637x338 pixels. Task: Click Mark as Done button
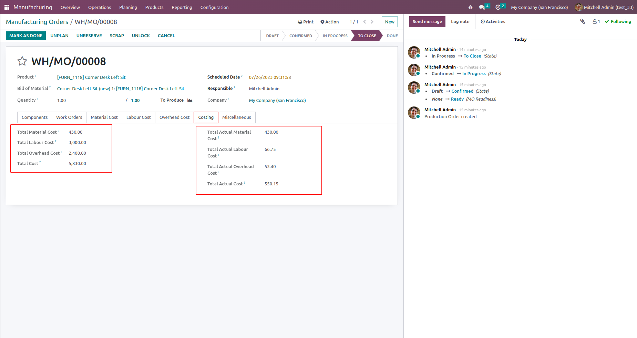pos(26,36)
